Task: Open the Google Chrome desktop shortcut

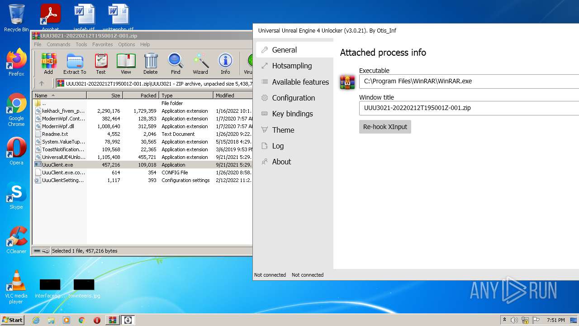Action: 16,110
